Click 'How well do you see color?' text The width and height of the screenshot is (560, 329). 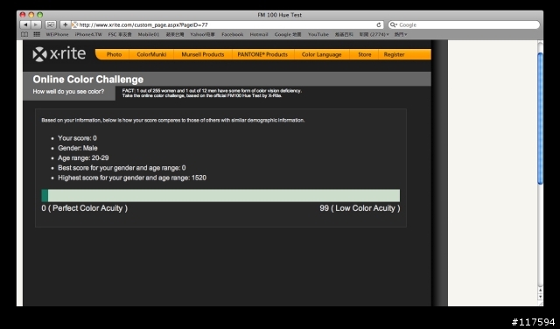[x=68, y=92]
